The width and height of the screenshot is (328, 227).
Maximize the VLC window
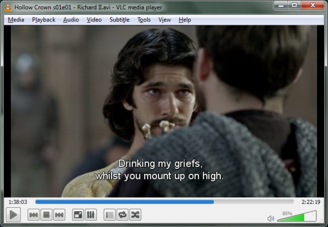pyautogui.click(x=294, y=5)
